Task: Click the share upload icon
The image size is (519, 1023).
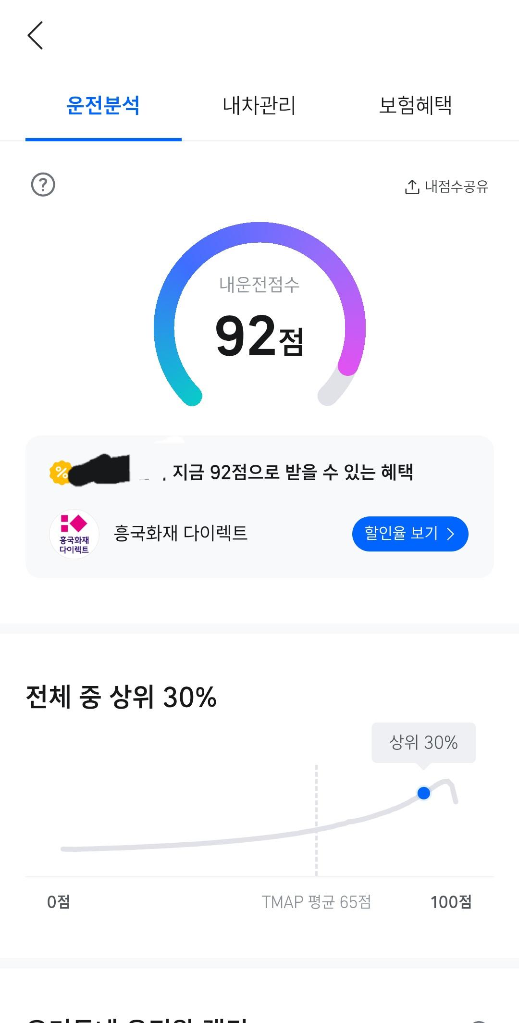Action: pyautogui.click(x=412, y=187)
